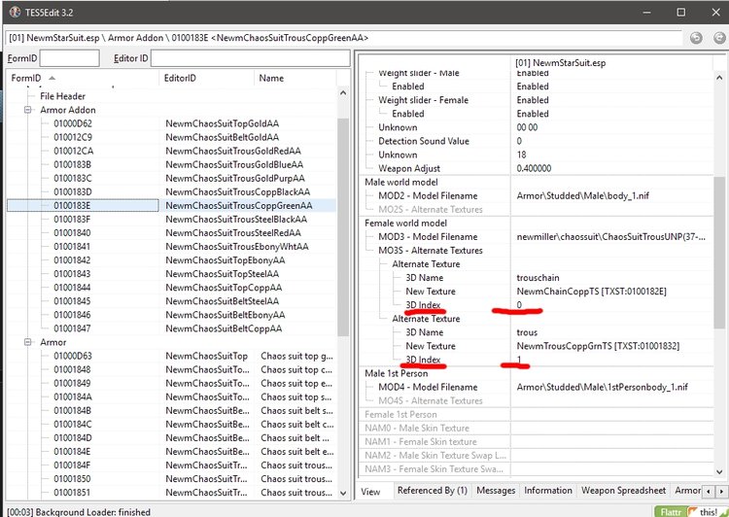Focus the FormID search field
This screenshot has width=729, height=517.
coord(69,58)
